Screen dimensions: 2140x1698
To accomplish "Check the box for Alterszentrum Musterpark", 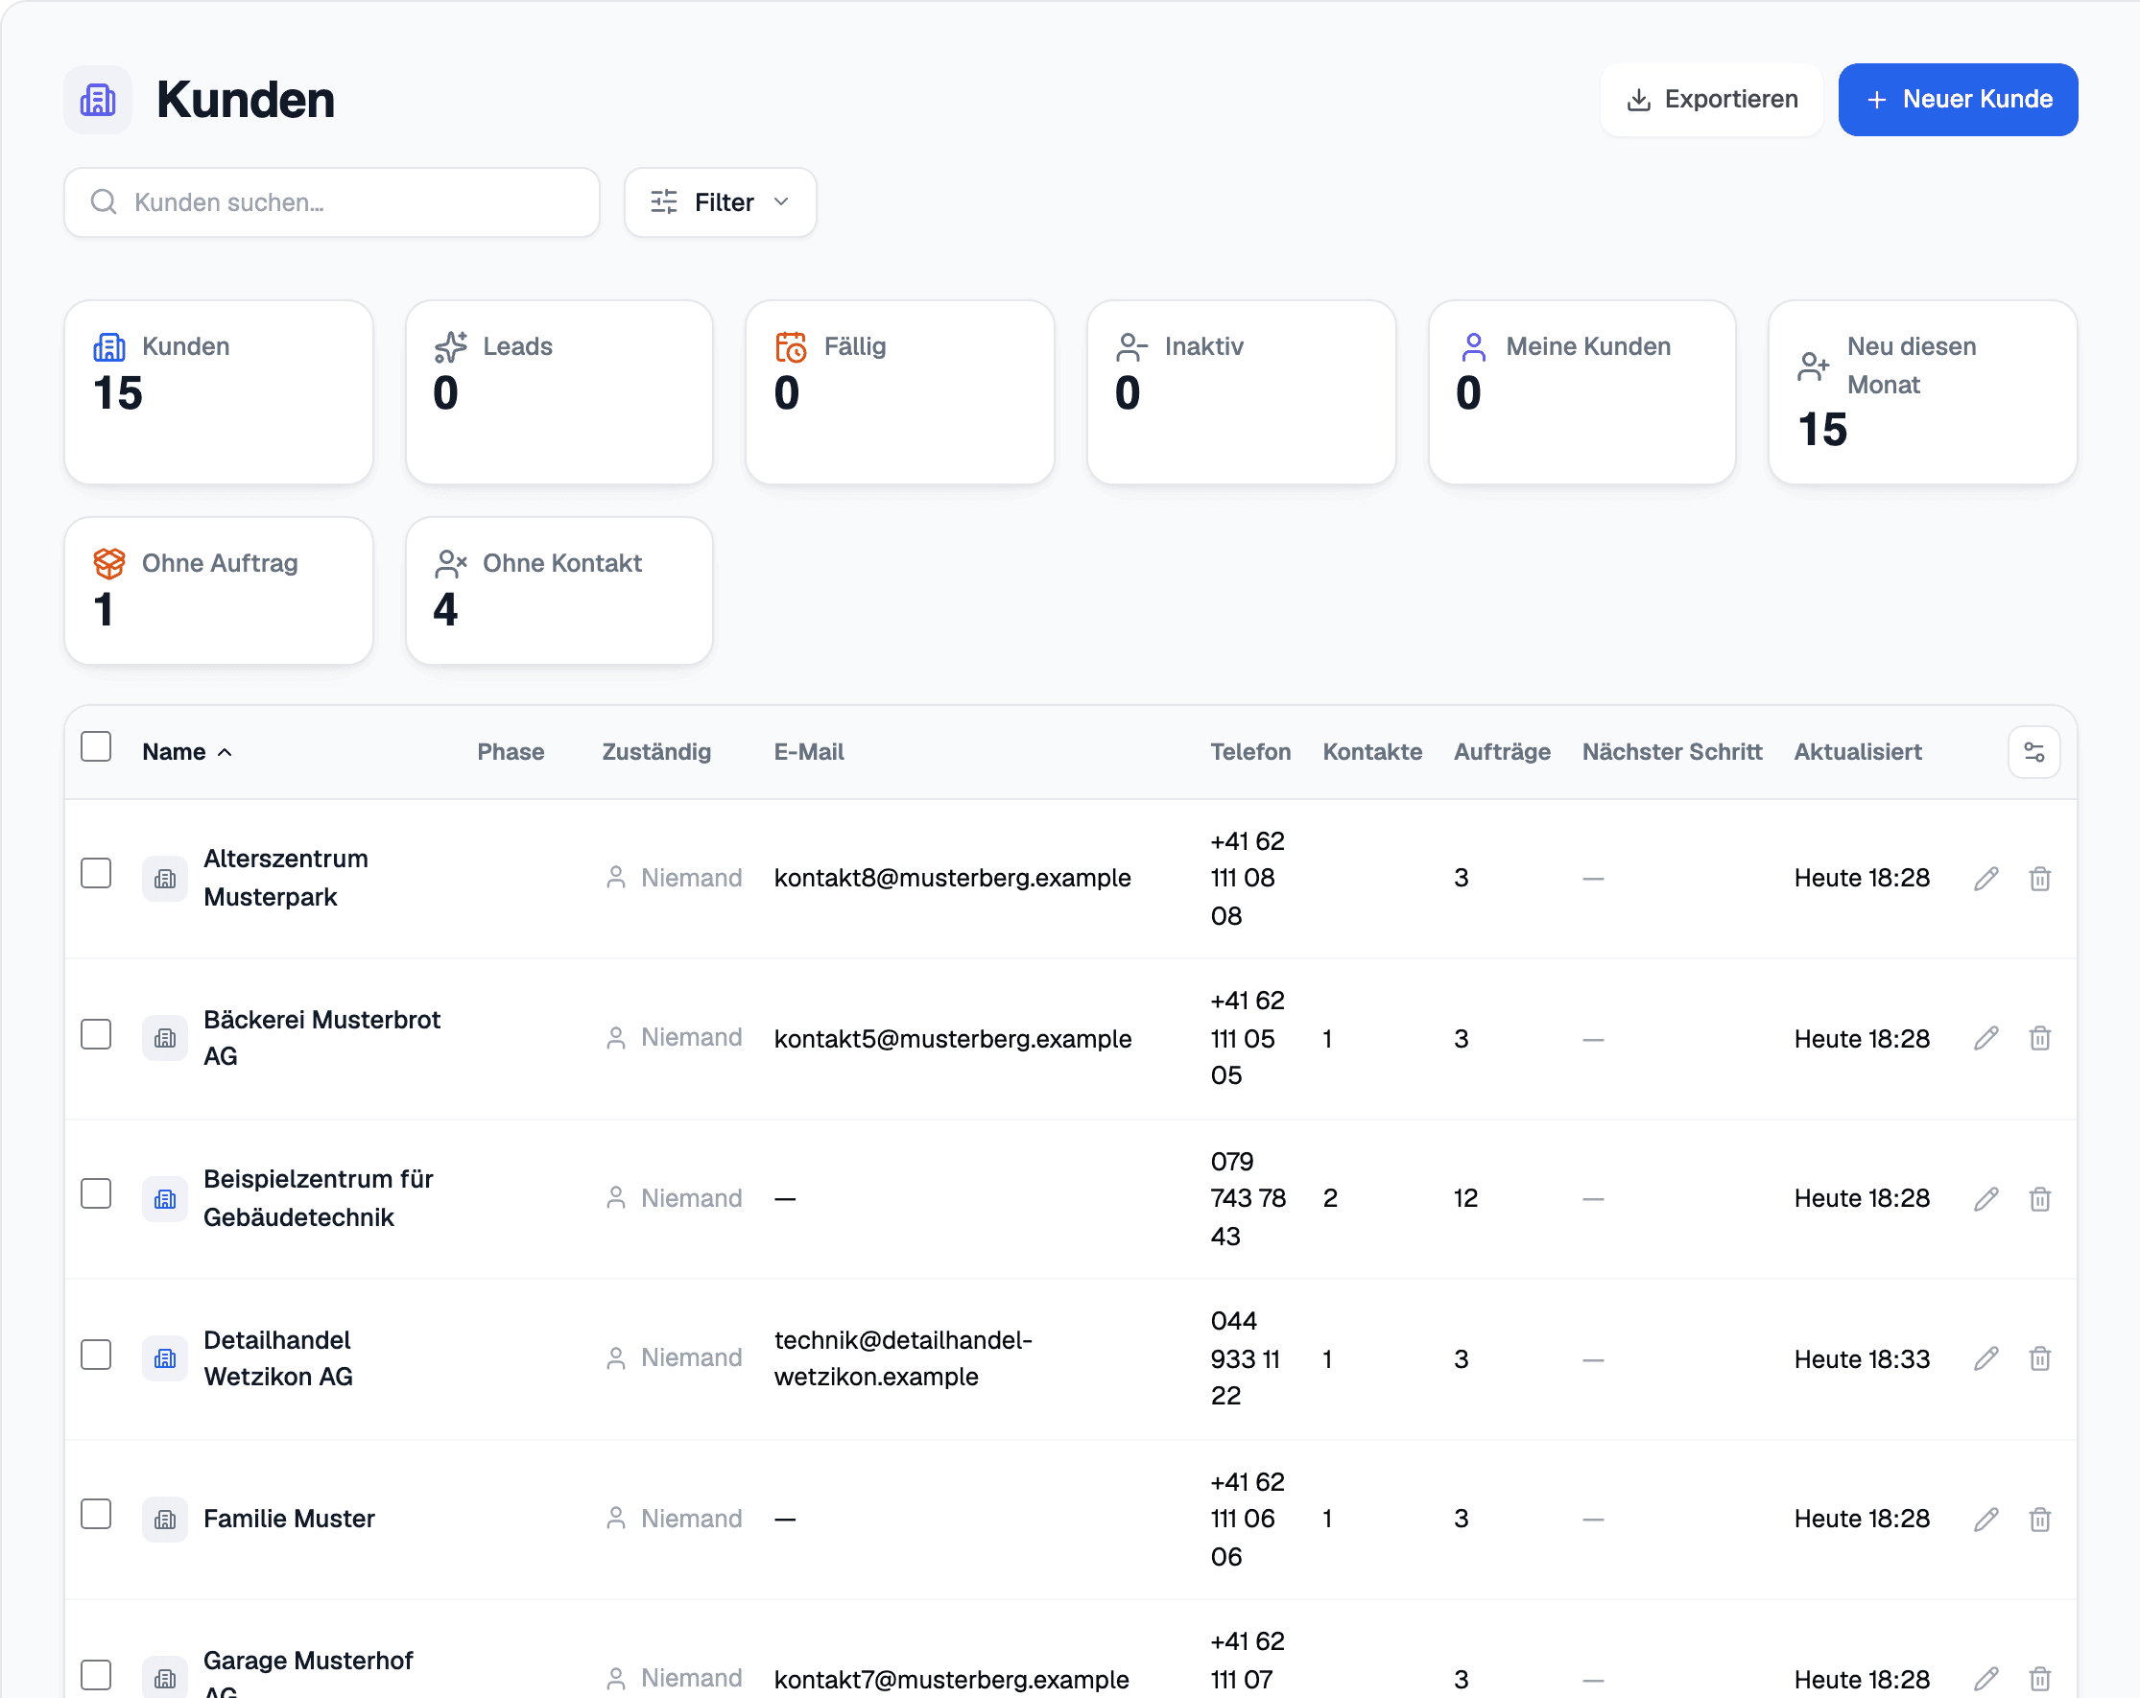I will tap(96, 873).
